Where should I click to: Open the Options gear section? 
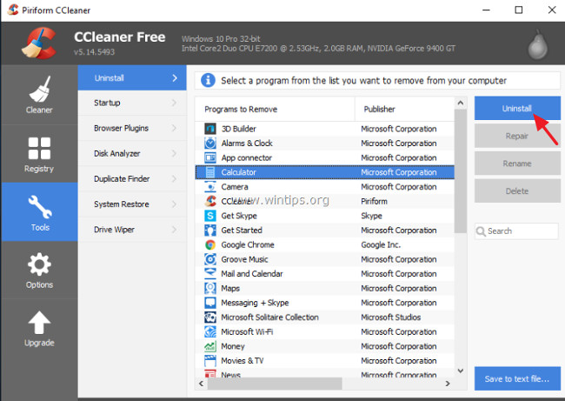pos(39,271)
